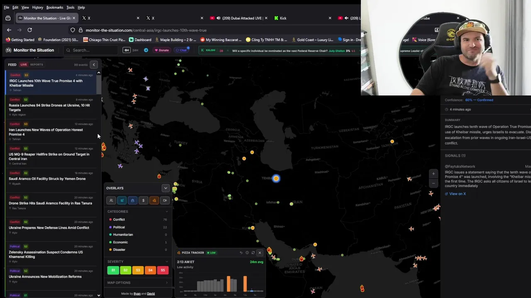Open US MQ-9 Reaper Hellfire Strike story
531x298 pixels.
tap(51, 156)
